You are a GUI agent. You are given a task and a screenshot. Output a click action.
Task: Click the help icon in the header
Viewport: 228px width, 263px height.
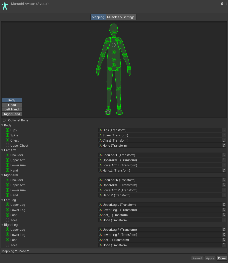point(222,4)
